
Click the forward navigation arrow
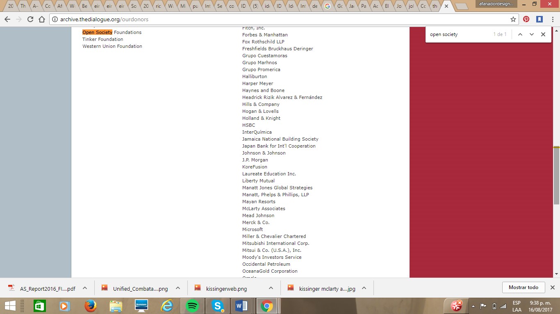click(x=19, y=19)
